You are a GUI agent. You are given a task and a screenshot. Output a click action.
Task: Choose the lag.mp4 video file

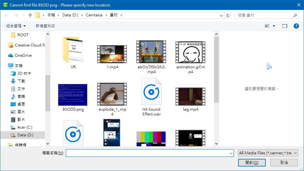pyautogui.click(x=190, y=97)
